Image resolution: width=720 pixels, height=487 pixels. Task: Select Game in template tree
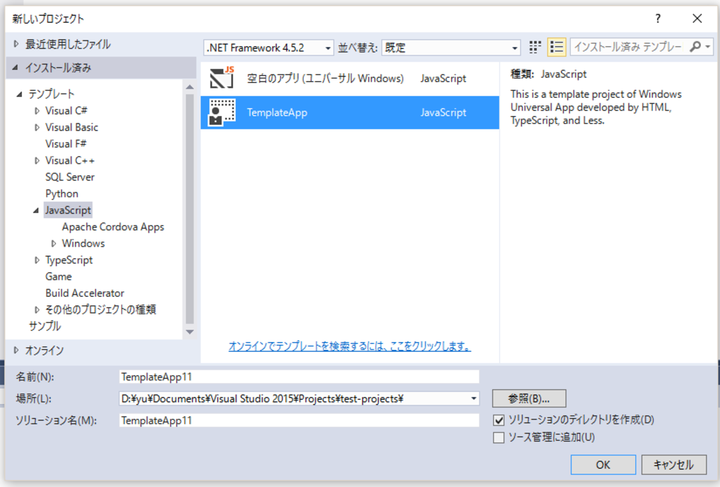(58, 276)
